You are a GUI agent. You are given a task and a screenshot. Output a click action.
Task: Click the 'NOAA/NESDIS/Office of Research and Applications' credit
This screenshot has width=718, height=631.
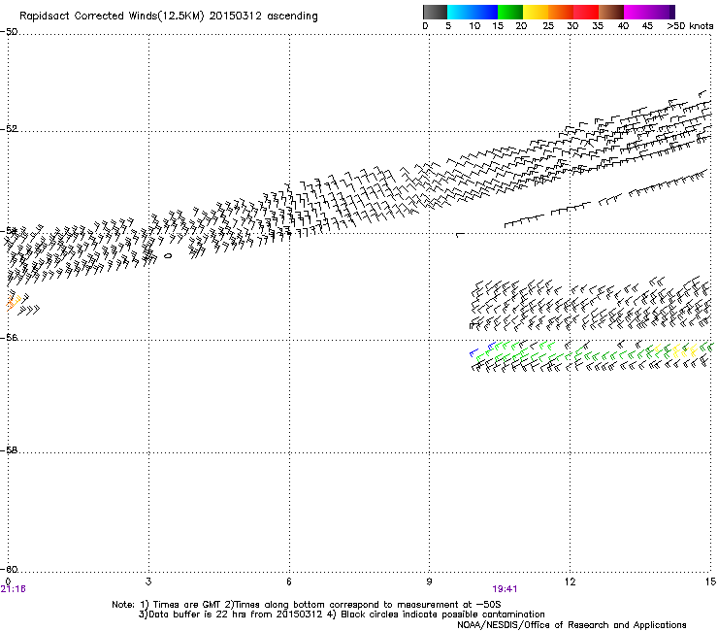click(x=571, y=625)
